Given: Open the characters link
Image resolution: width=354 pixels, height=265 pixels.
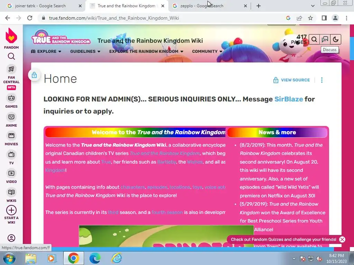Looking at the screenshot, I should (132, 187).
